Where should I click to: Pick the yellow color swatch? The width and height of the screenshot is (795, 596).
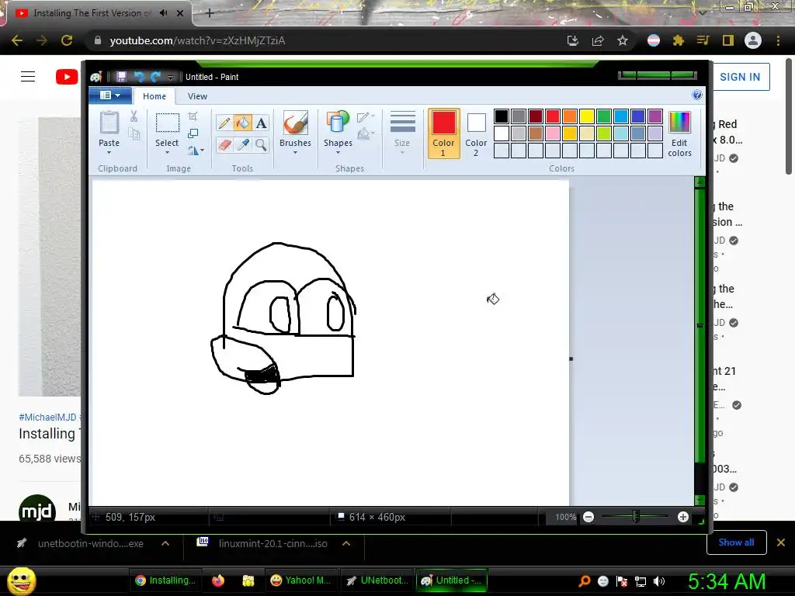(587, 116)
